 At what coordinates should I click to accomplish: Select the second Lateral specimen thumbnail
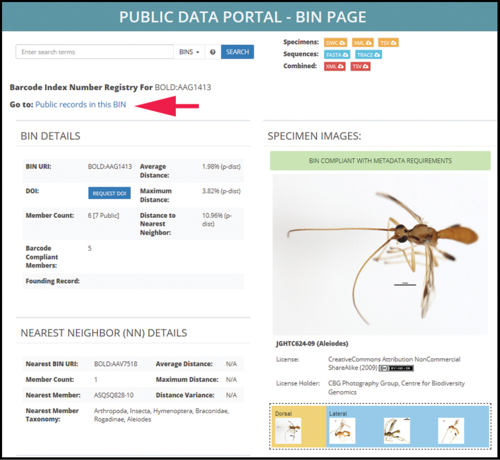(397, 431)
